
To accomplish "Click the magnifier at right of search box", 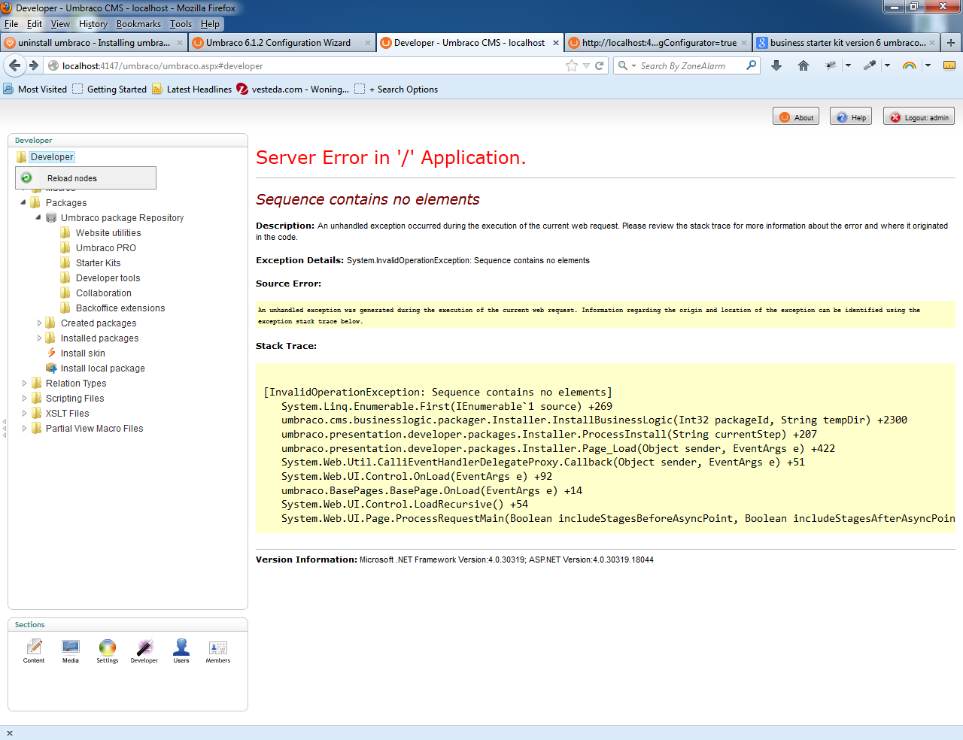I will [751, 65].
